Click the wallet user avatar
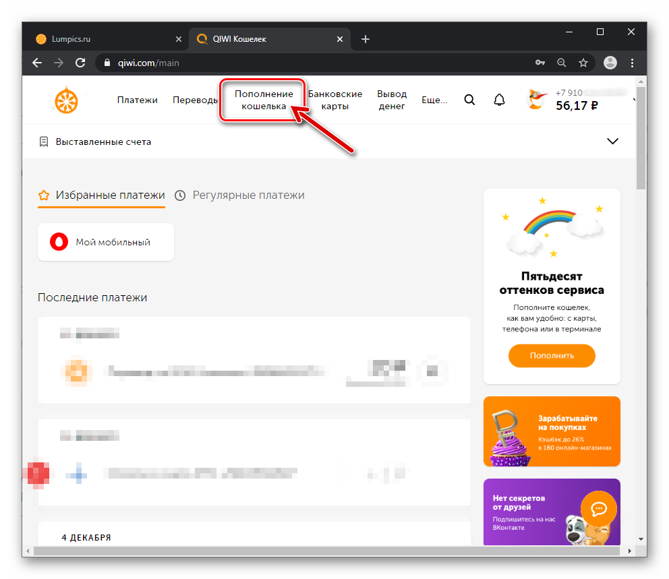Viewport: 669px width, 579px height. [x=536, y=99]
